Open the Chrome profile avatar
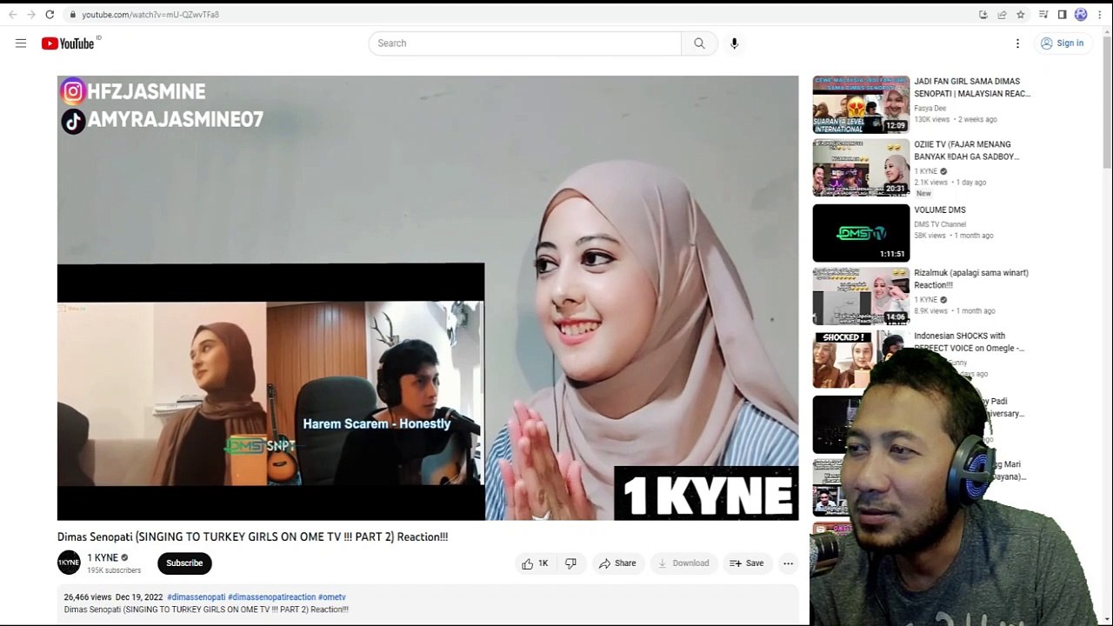Screen dimensions: 1113x626 tap(1081, 15)
